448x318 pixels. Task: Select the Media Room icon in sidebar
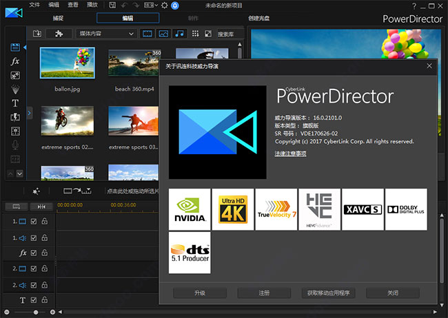[15, 47]
